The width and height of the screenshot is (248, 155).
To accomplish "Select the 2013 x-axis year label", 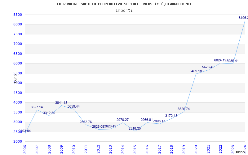I will (x=110, y=149).
